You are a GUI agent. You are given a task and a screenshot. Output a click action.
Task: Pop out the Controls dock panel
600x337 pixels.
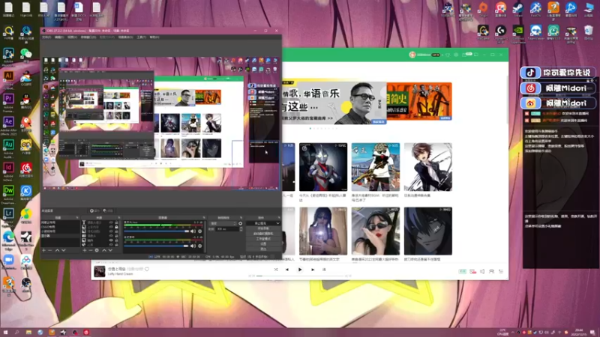click(x=279, y=217)
